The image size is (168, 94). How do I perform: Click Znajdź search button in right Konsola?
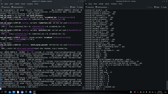coord(164,7)
